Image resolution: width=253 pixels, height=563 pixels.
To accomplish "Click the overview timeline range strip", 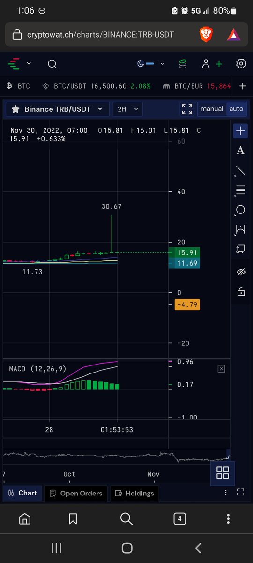I will pos(116,456).
